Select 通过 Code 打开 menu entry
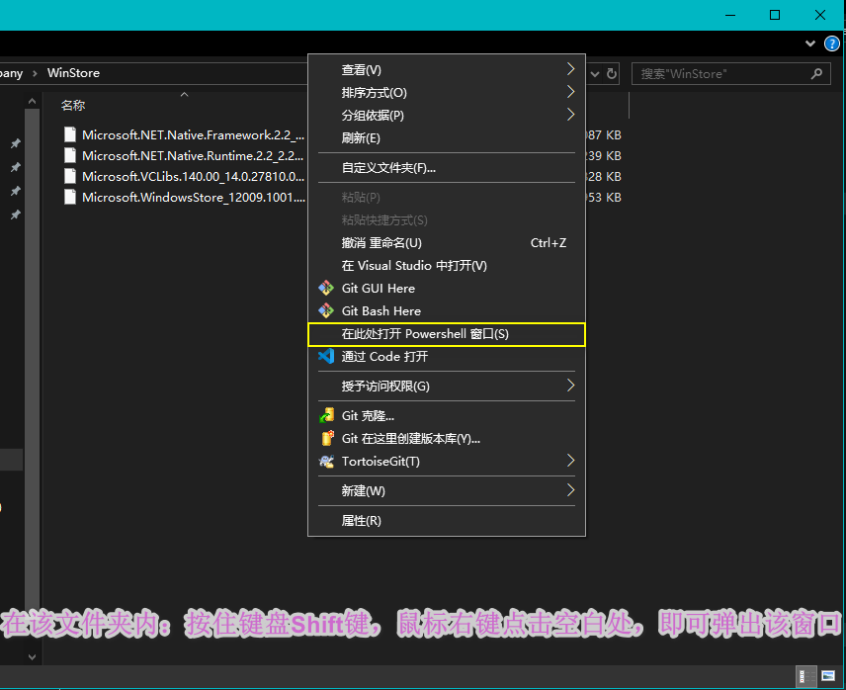Image resolution: width=846 pixels, height=690 pixels. pos(447,357)
